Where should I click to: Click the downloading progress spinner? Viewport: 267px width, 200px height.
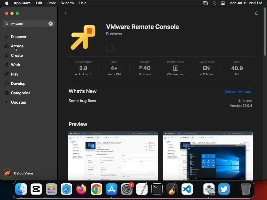point(110,48)
